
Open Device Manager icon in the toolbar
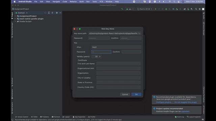click(188, 9)
